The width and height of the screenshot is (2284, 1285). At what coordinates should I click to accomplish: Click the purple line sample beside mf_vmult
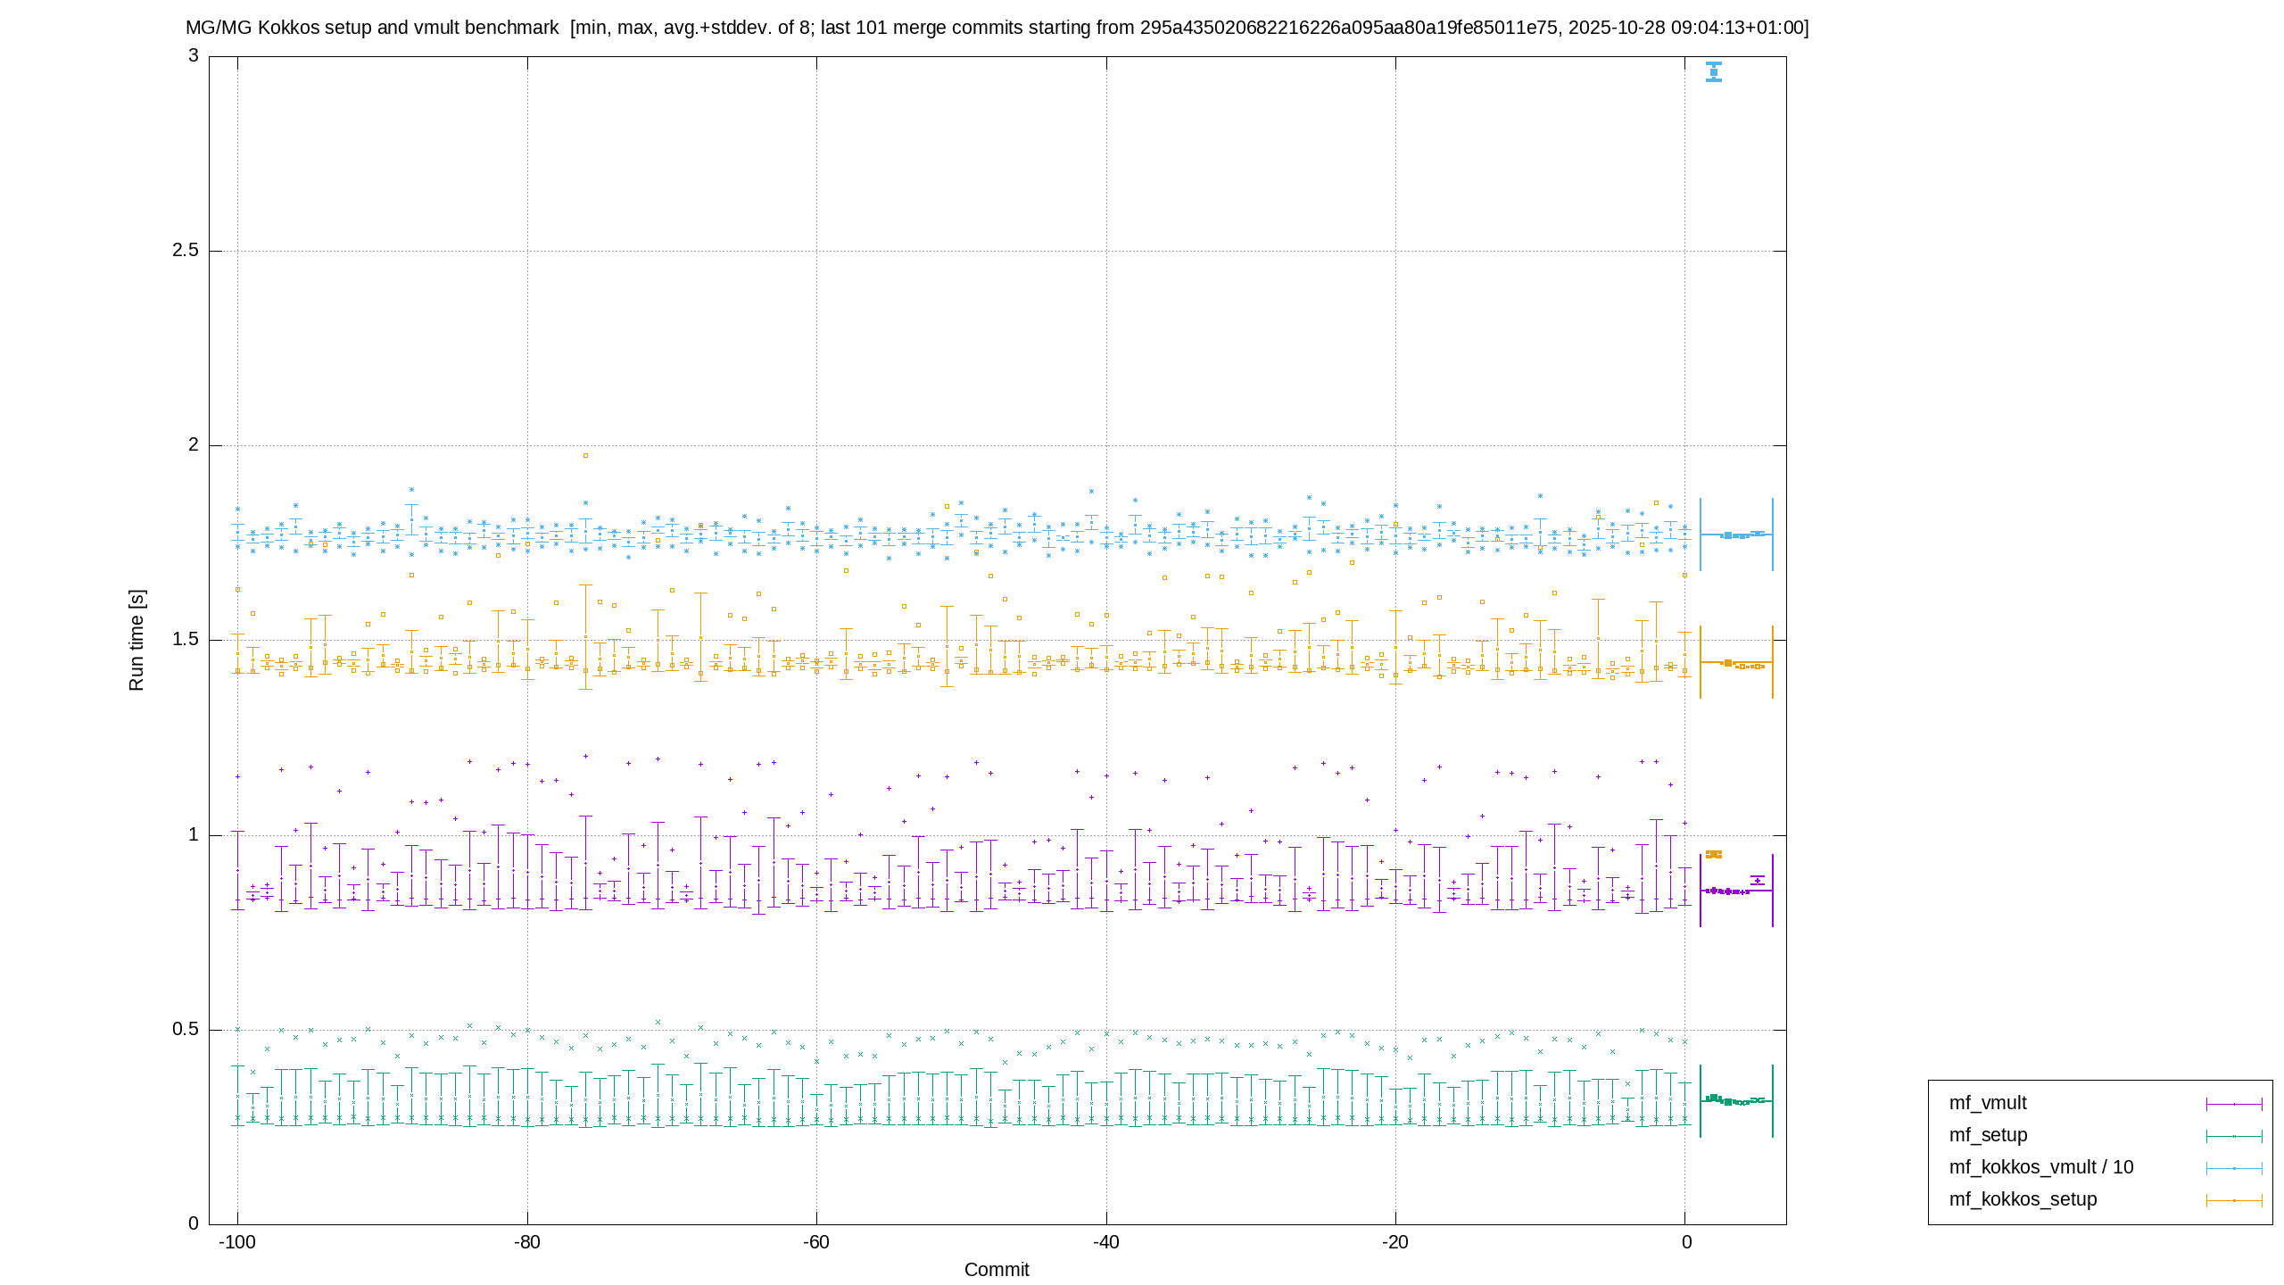[x=2234, y=1104]
